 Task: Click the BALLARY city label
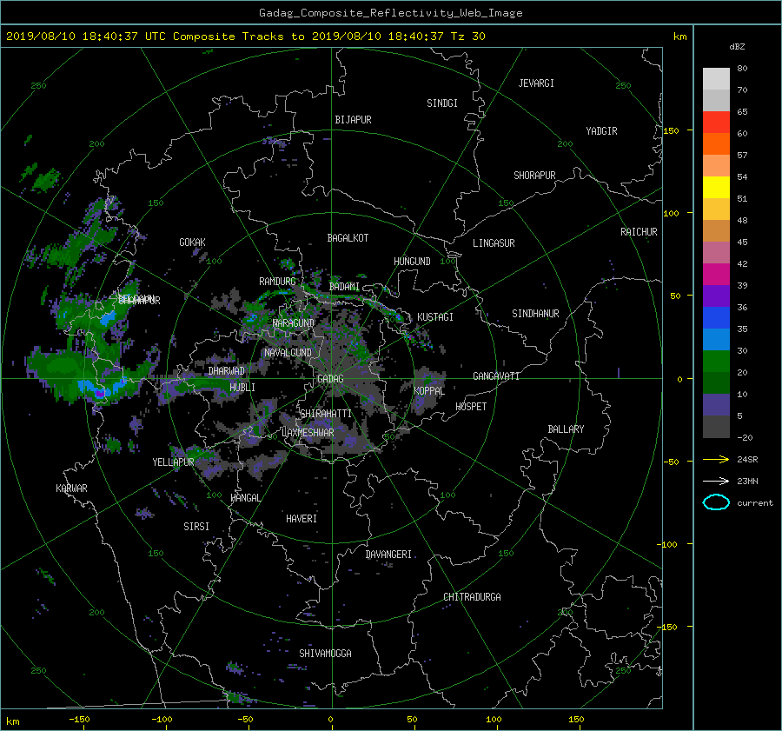[566, 429]
